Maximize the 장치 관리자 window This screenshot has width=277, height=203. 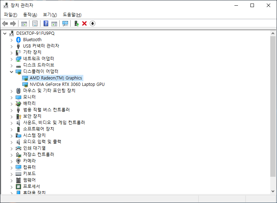tap(252, 5)
